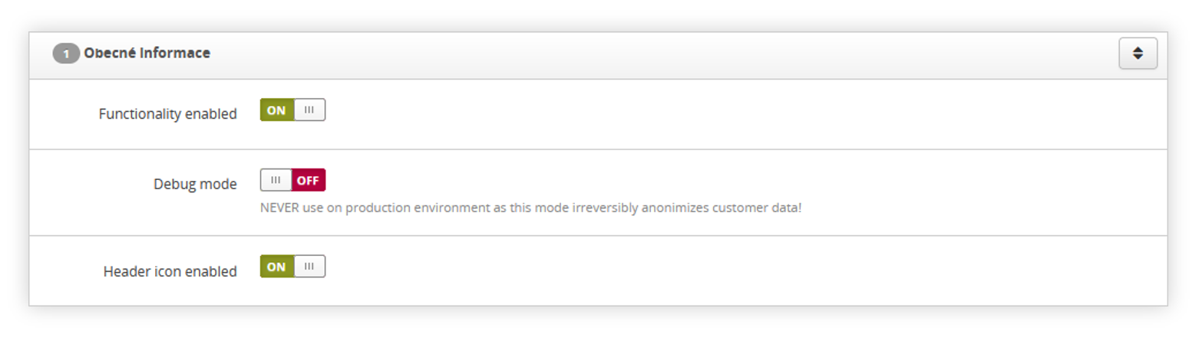Click the NEVER use on production warning text
The height and width of the screenshot is (344, 1199).
530,208
